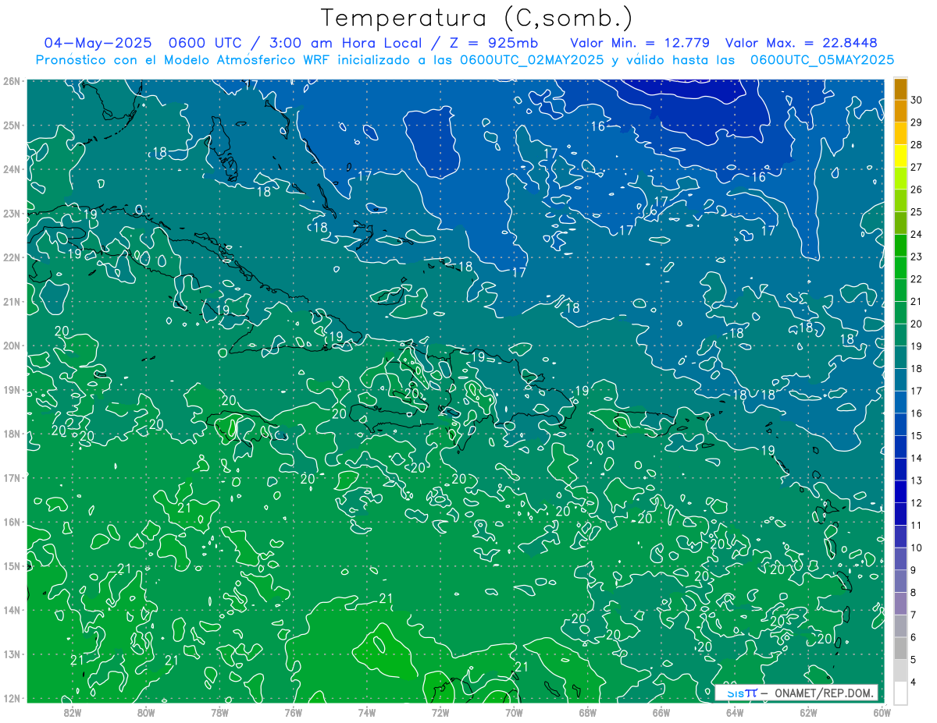Image resolution: width=937 pixels, height=723 pixels.
Task: Click the 14N latitude axis label
Action: (11, 610)
